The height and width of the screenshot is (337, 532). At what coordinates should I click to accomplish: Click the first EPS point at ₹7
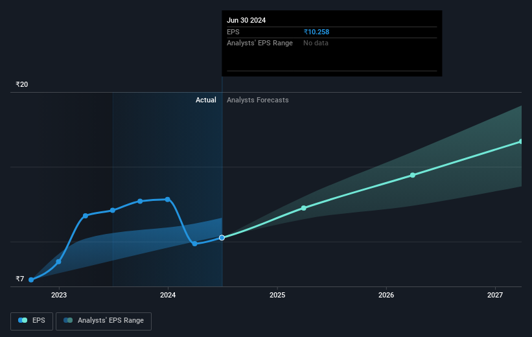[x=31, y=280]
